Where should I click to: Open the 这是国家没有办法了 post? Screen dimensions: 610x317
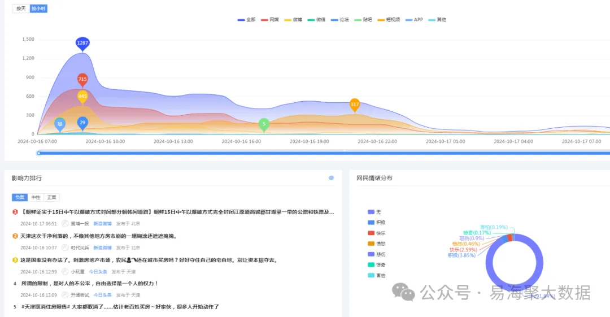coord(150,260)
